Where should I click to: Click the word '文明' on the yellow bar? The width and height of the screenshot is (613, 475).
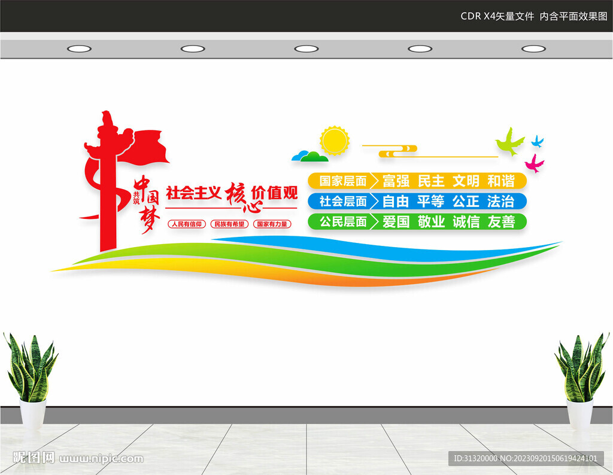pos(466,181)
